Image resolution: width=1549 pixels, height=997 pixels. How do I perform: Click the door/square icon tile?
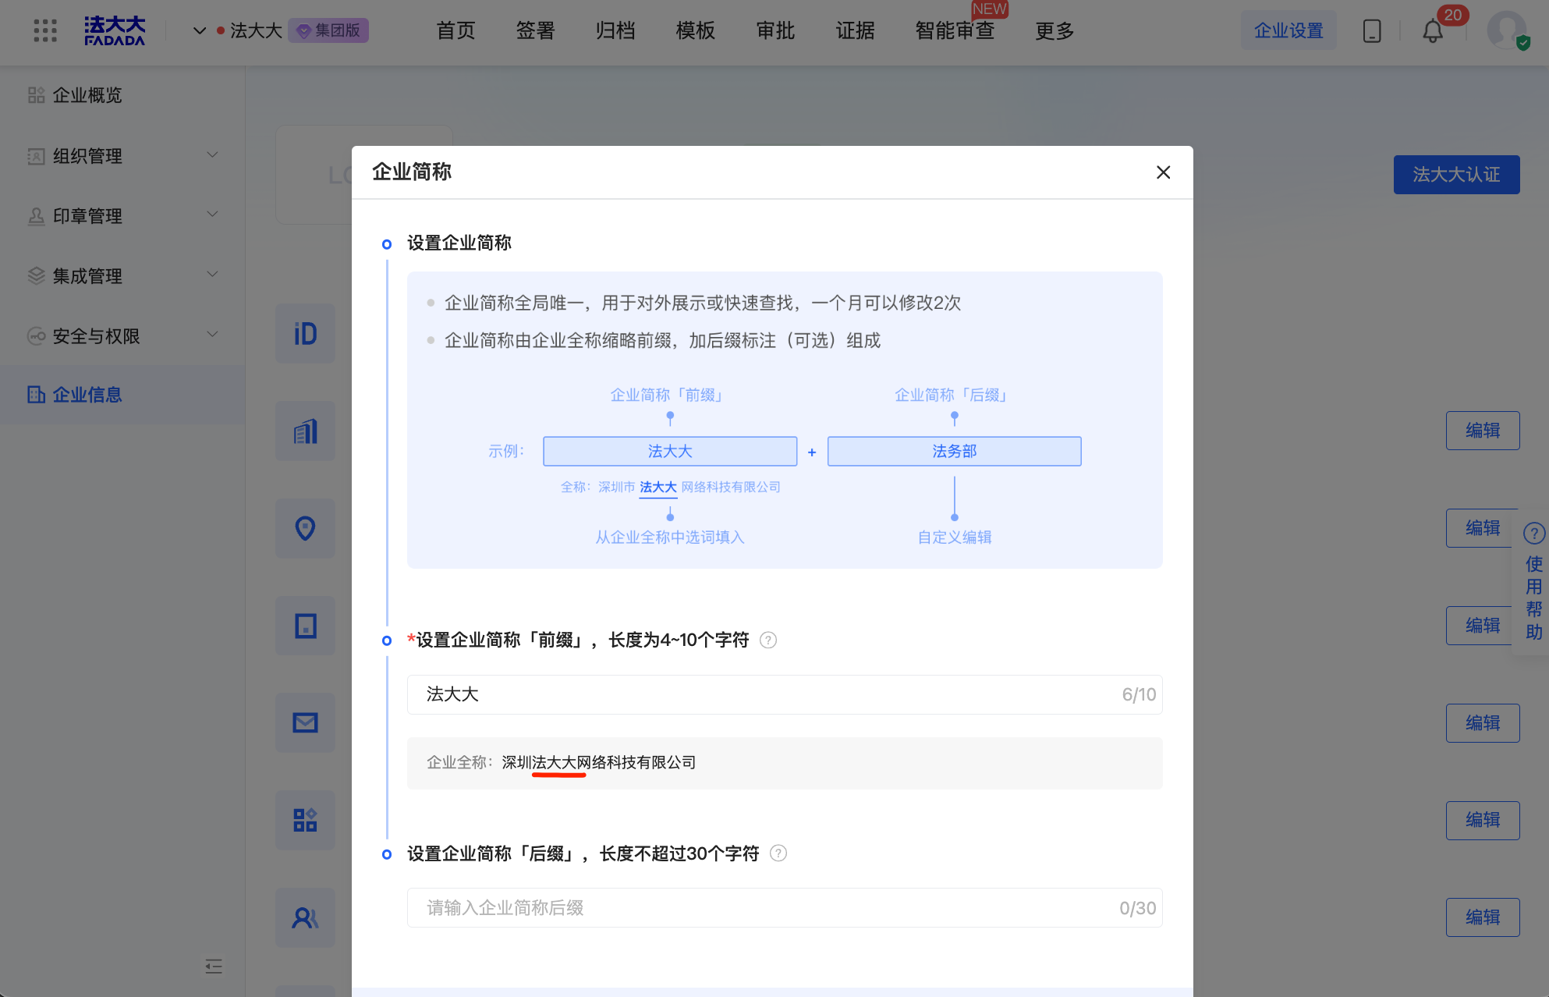click(305, 626)
